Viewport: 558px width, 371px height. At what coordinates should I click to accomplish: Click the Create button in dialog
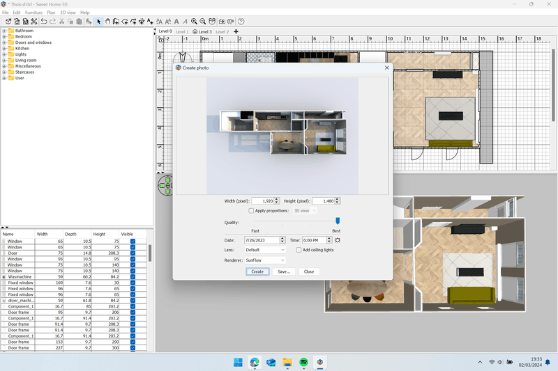pyautogui.click(x=257, y=271)
